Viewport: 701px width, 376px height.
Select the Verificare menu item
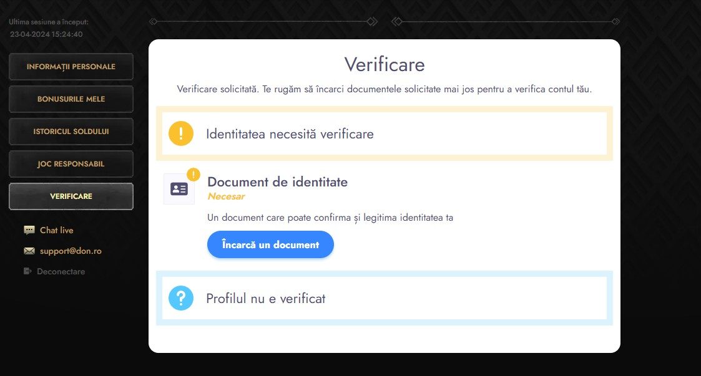pyautogui.click(x=71, y=196)
